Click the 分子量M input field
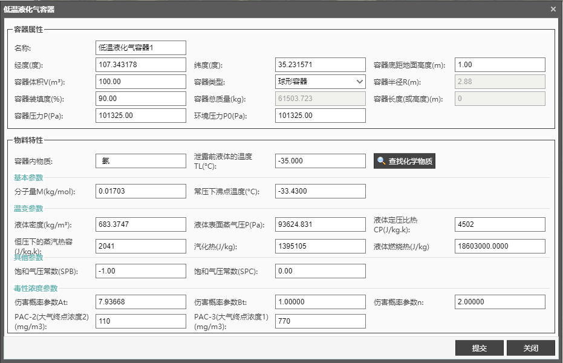This screenshot has width=563, height=363. (141, 191)
